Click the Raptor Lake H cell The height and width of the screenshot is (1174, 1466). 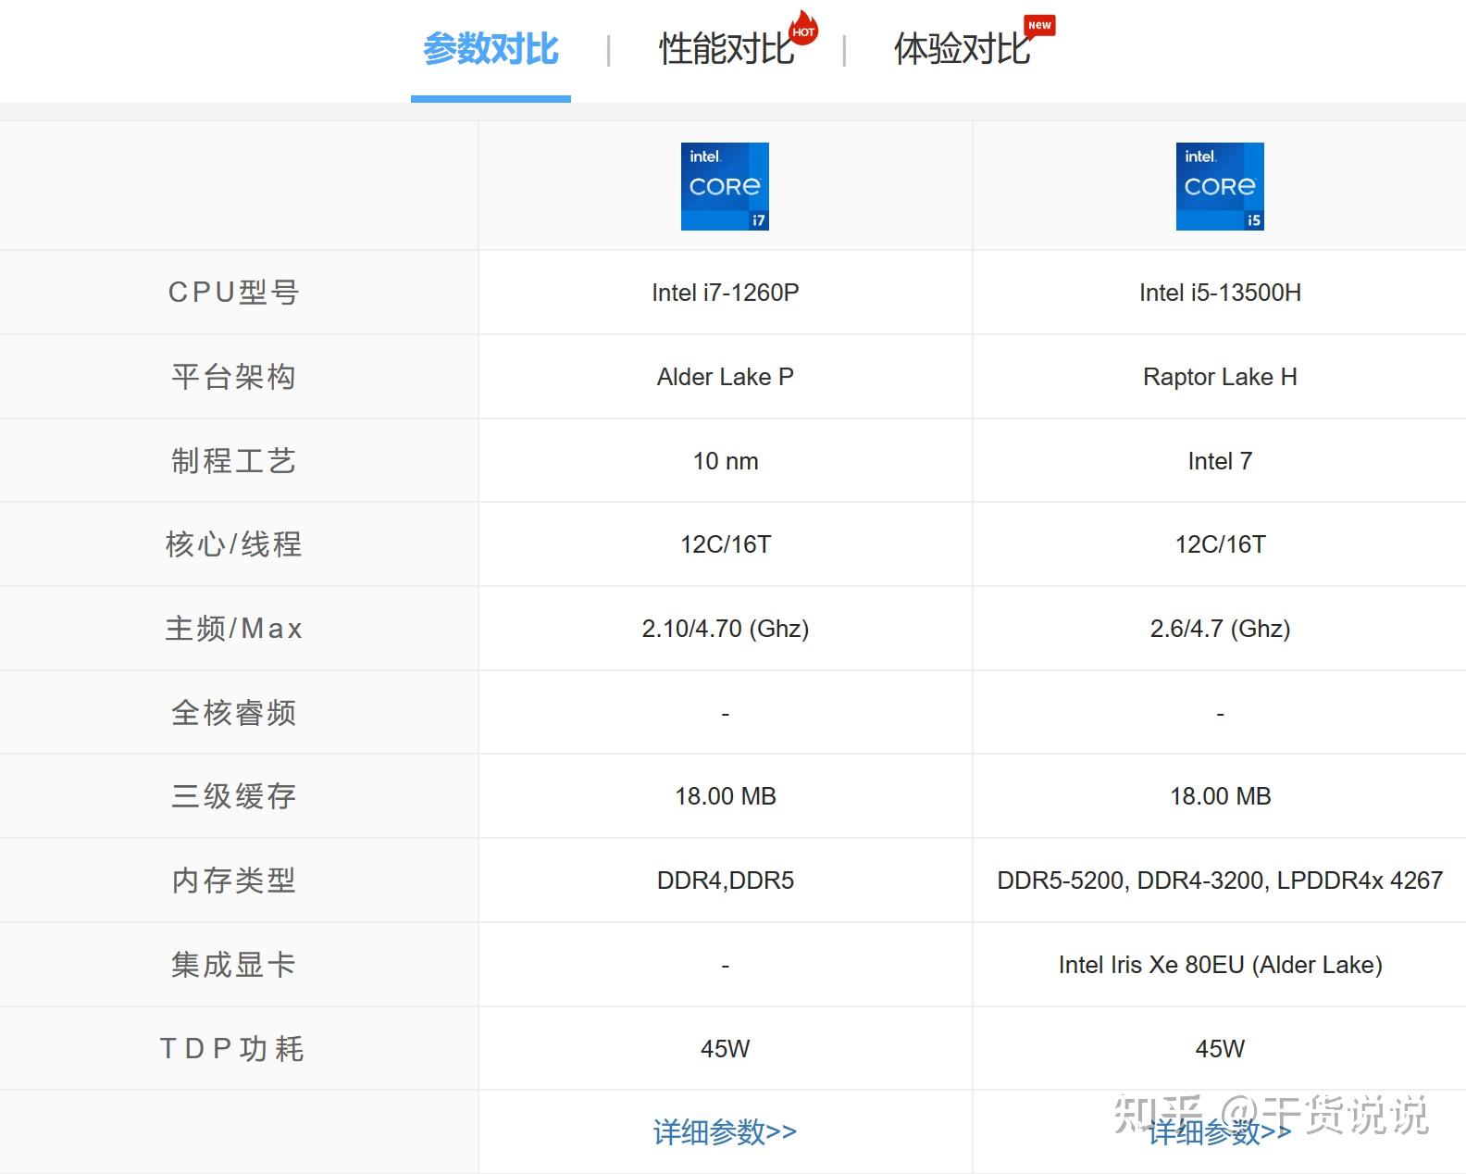[1220, 377]
